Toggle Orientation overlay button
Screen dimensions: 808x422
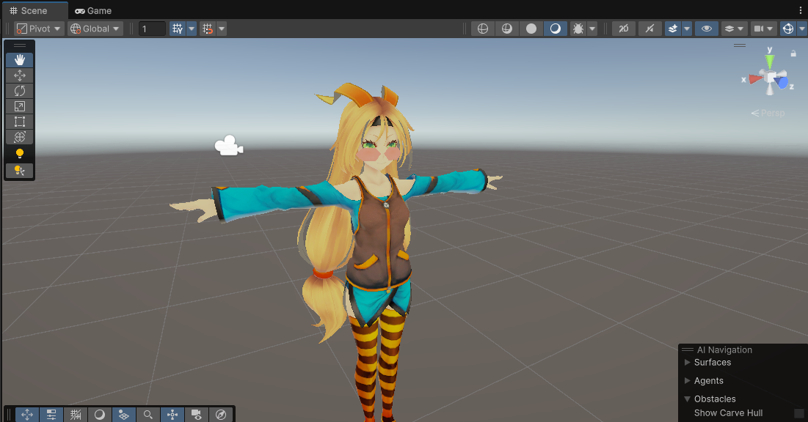tap(172, 414)
